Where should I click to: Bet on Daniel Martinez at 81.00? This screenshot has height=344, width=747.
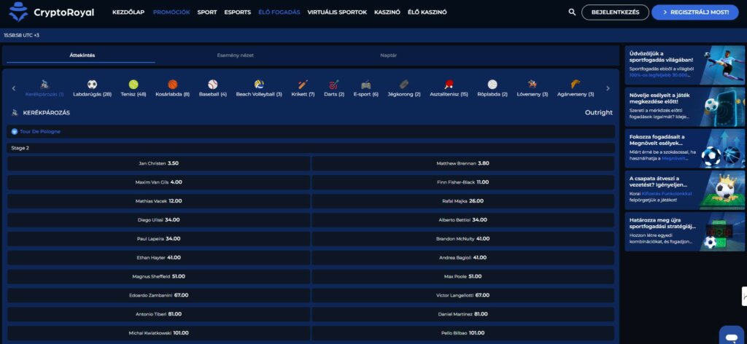pyautogui.click(x=463, y=314)
